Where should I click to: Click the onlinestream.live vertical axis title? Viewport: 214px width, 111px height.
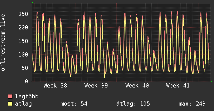point(3,43)
